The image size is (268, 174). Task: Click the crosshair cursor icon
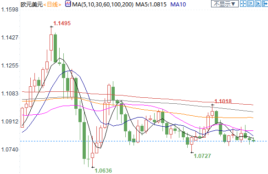[243, 4]
